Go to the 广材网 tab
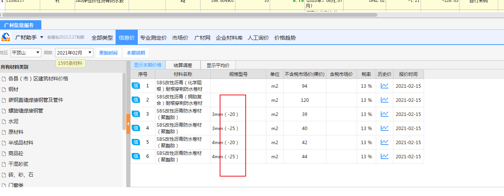 coord(202,38)
